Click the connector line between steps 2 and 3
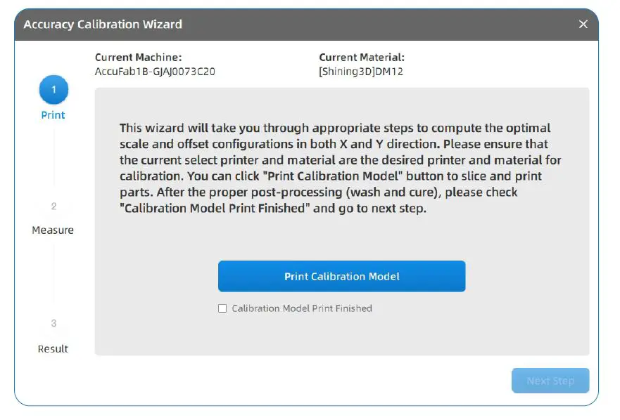The image size is (620, 420). (53, 277)
